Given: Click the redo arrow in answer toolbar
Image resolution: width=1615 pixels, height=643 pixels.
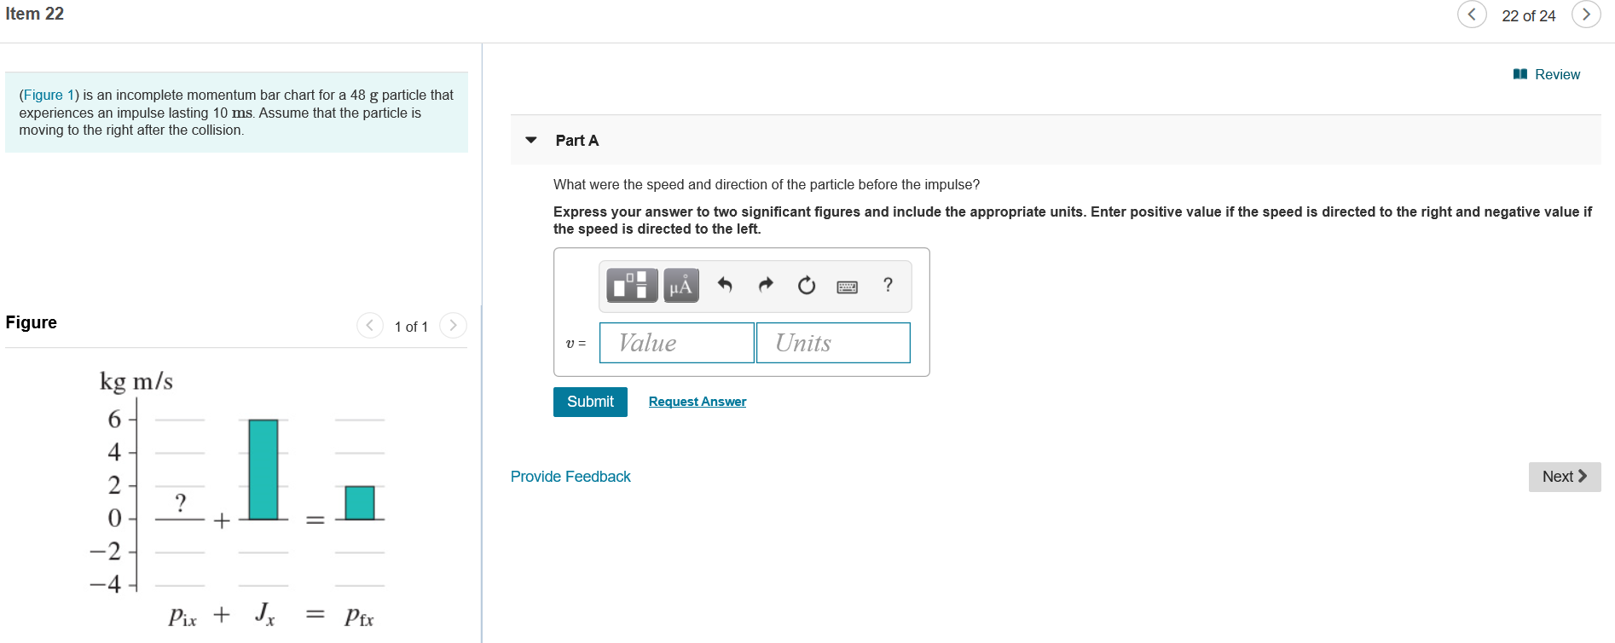Looking at the screenshot, I should (x=766, y=285).
